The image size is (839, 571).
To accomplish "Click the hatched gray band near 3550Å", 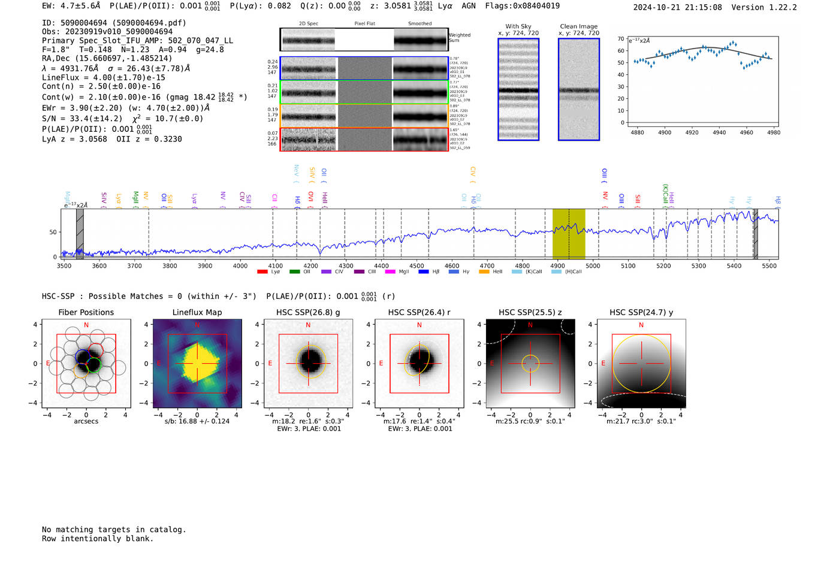I will tap(80, 234).
